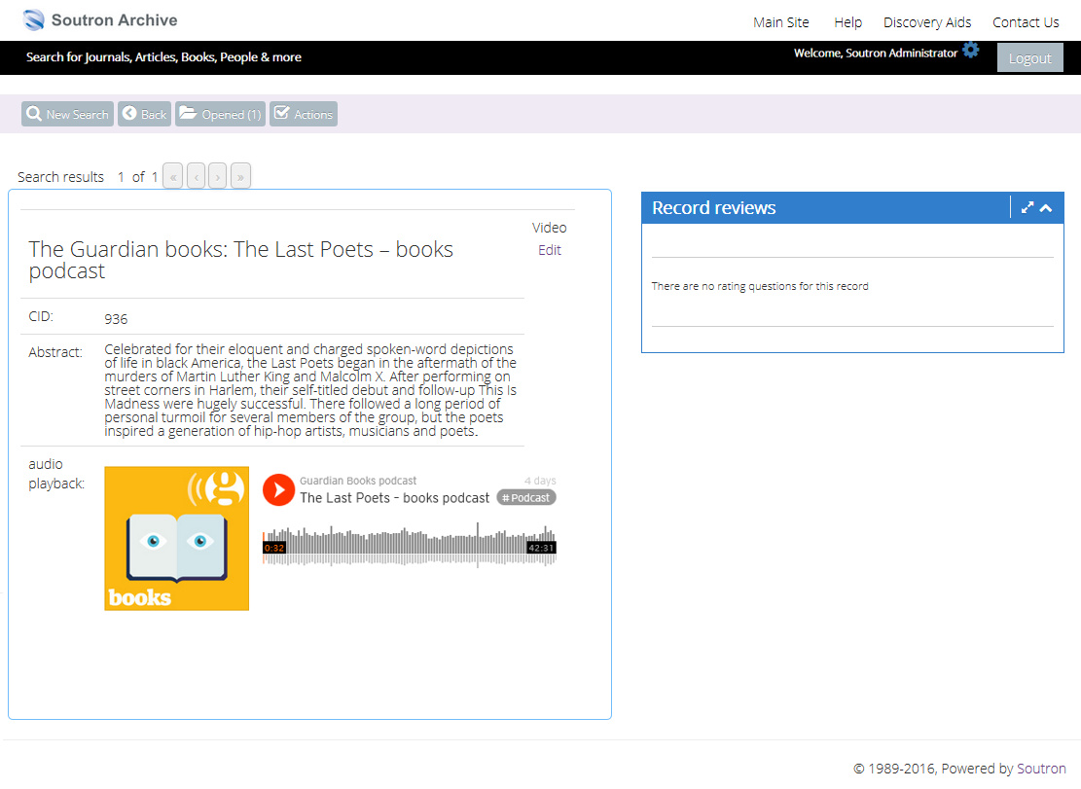Click the '4 days' upload age label
Viewport: 1081px width, 789px height.
pos(540,481)
